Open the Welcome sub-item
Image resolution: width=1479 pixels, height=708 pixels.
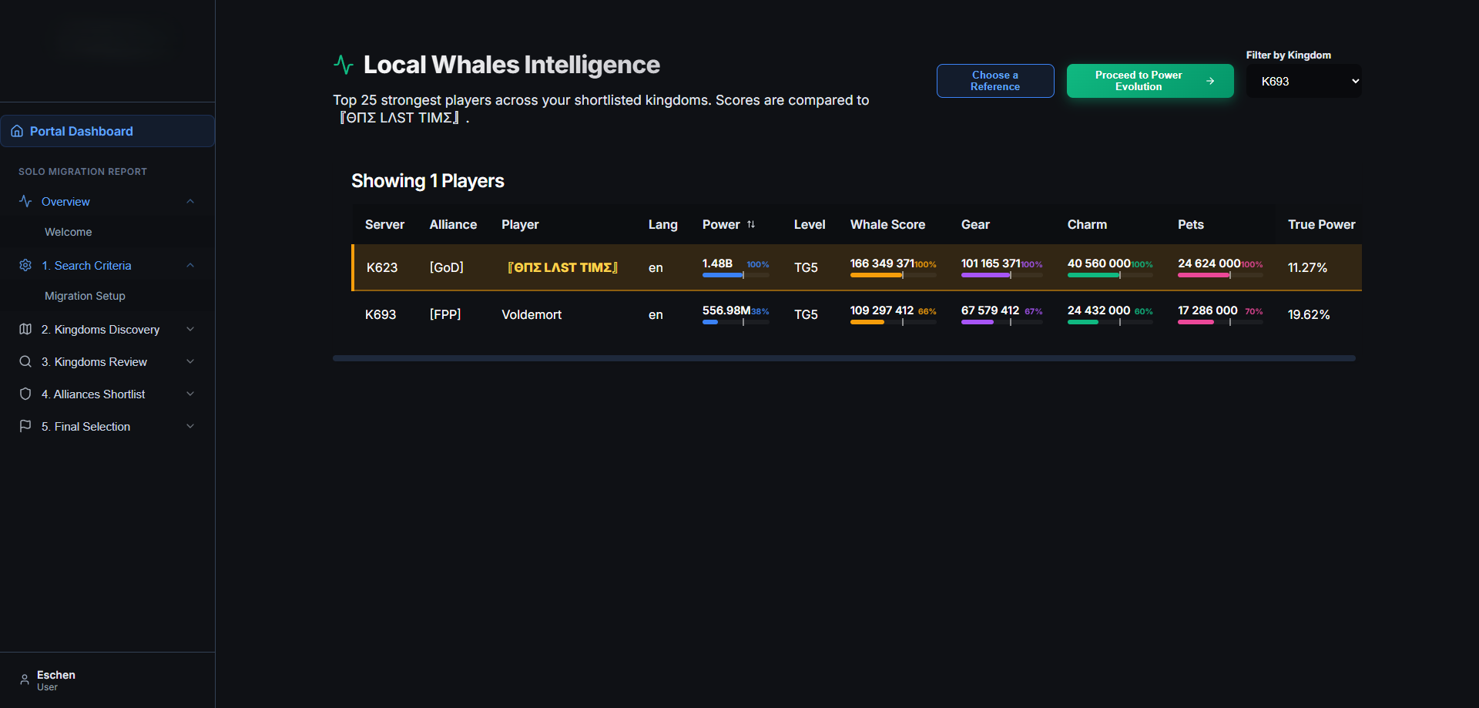coord(69,232)
